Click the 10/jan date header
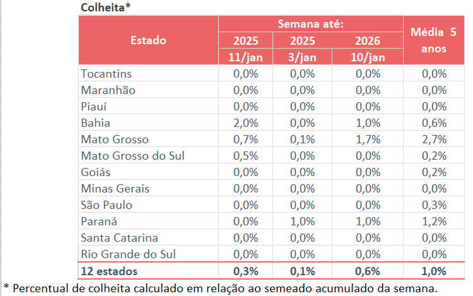Image resolution: width=473 pixels, height=296 pixels. tap(367, 57)
